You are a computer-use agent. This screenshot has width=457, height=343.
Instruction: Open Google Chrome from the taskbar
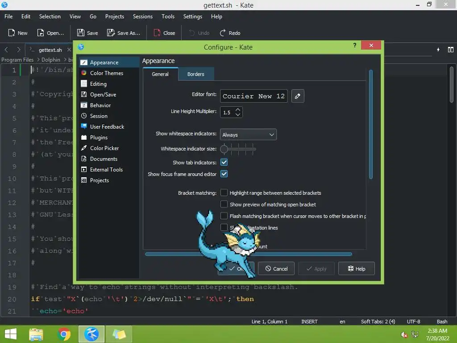(x=64, y=334)
